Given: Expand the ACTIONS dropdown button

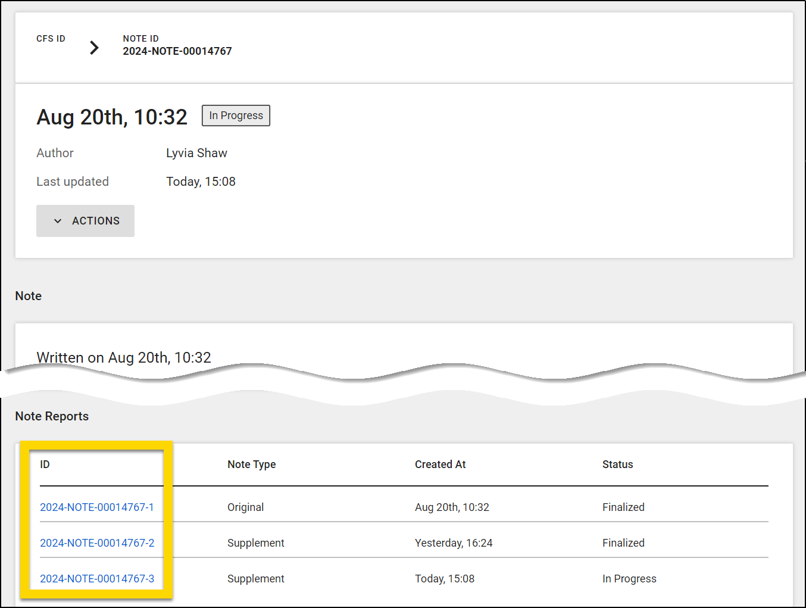Looking at the screenshot, I should pyautogui.click(x=85, y=221).
